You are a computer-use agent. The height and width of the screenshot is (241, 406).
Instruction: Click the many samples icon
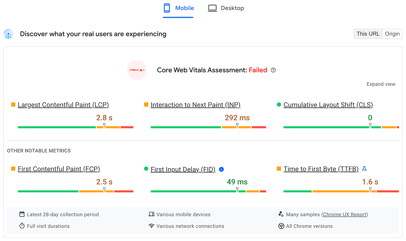[282, 214]
